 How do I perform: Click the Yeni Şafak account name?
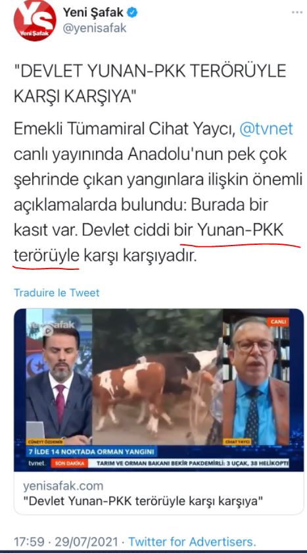click(x=93, y=13)
